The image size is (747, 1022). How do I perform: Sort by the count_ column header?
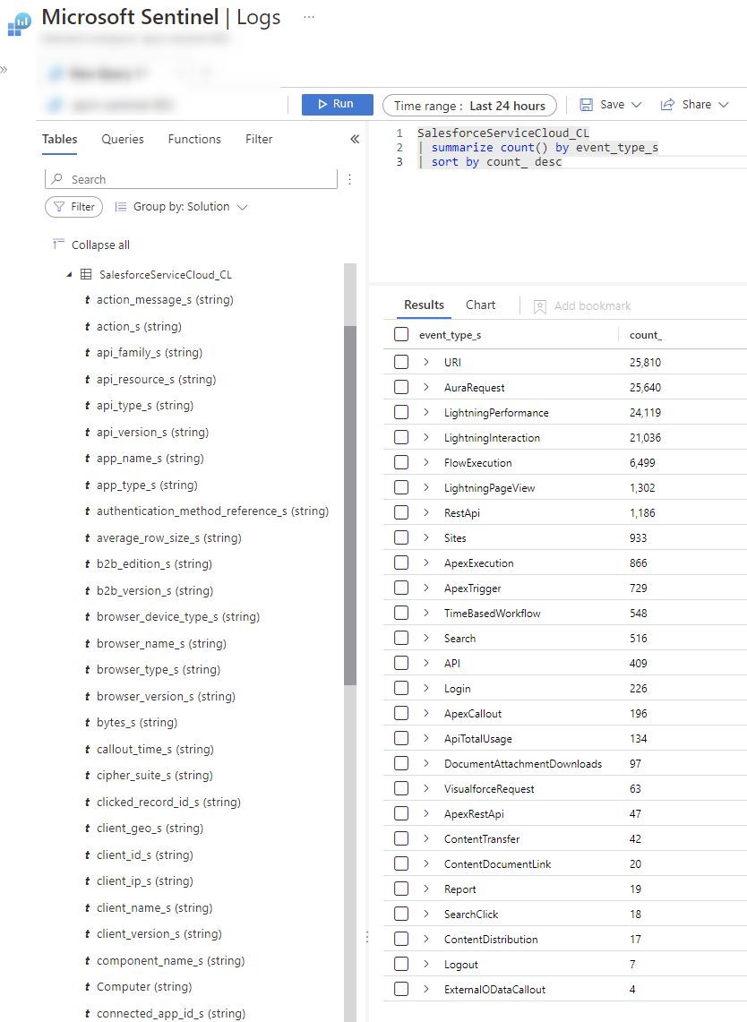pyautogui.click(x=645, y=335)
